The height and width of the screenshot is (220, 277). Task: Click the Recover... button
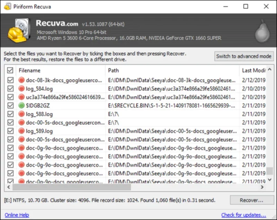point(252,200)
